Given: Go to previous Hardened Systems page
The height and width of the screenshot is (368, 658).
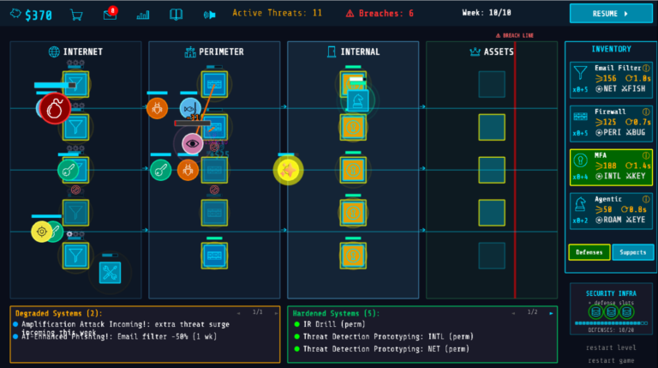Looking at the screenshot, I should (x=513, y=313).
